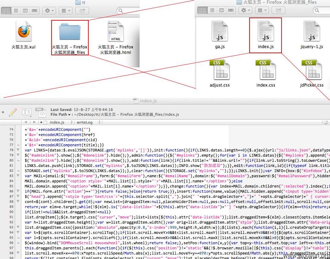Switch tt window to icon view
The height and width of the screenshot is (259, 330).
tap(6, 10)
